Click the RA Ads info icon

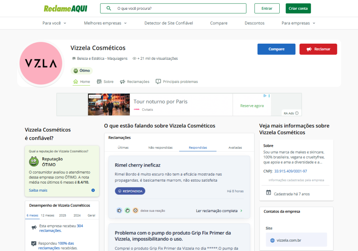(x=297, y=113)
